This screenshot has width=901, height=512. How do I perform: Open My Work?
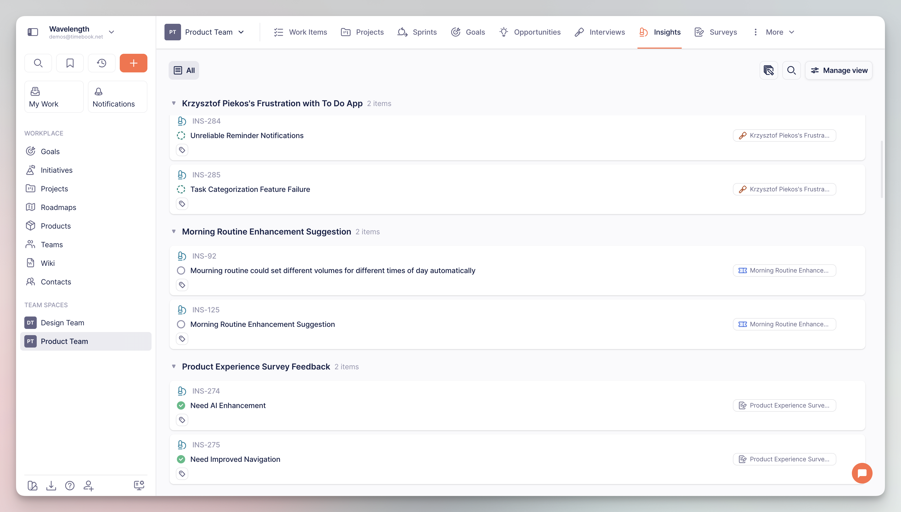click(x=54, y=97)
